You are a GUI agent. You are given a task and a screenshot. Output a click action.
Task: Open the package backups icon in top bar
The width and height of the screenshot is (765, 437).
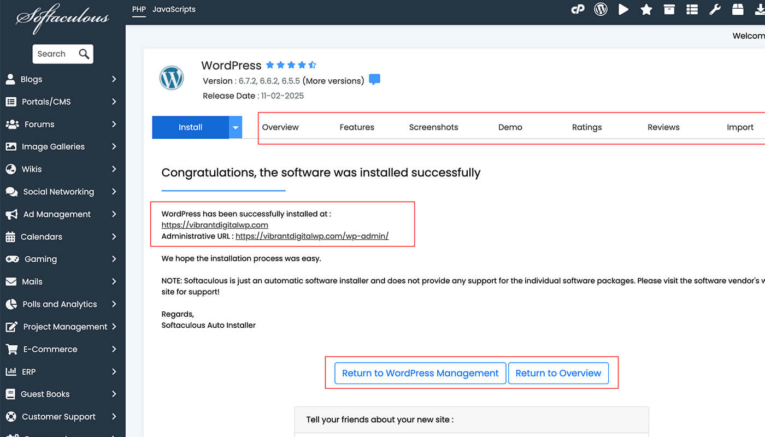click(x=738, y=9)
